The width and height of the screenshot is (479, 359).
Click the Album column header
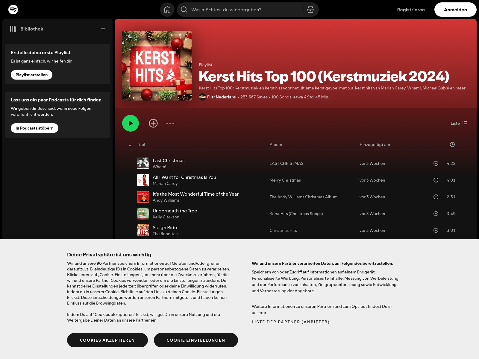pos(276,144)
